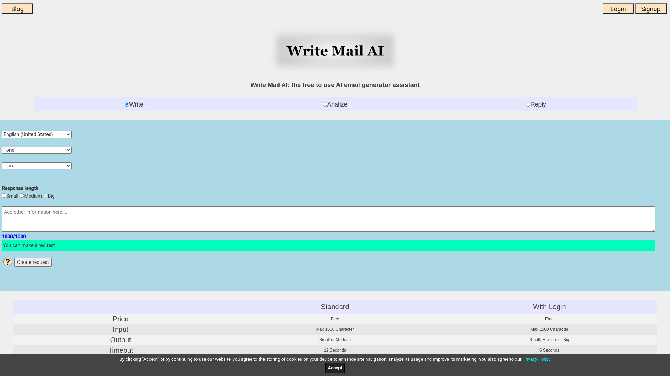
Task: Select the Write mode radio button
Action: click(x=127, y=104)
